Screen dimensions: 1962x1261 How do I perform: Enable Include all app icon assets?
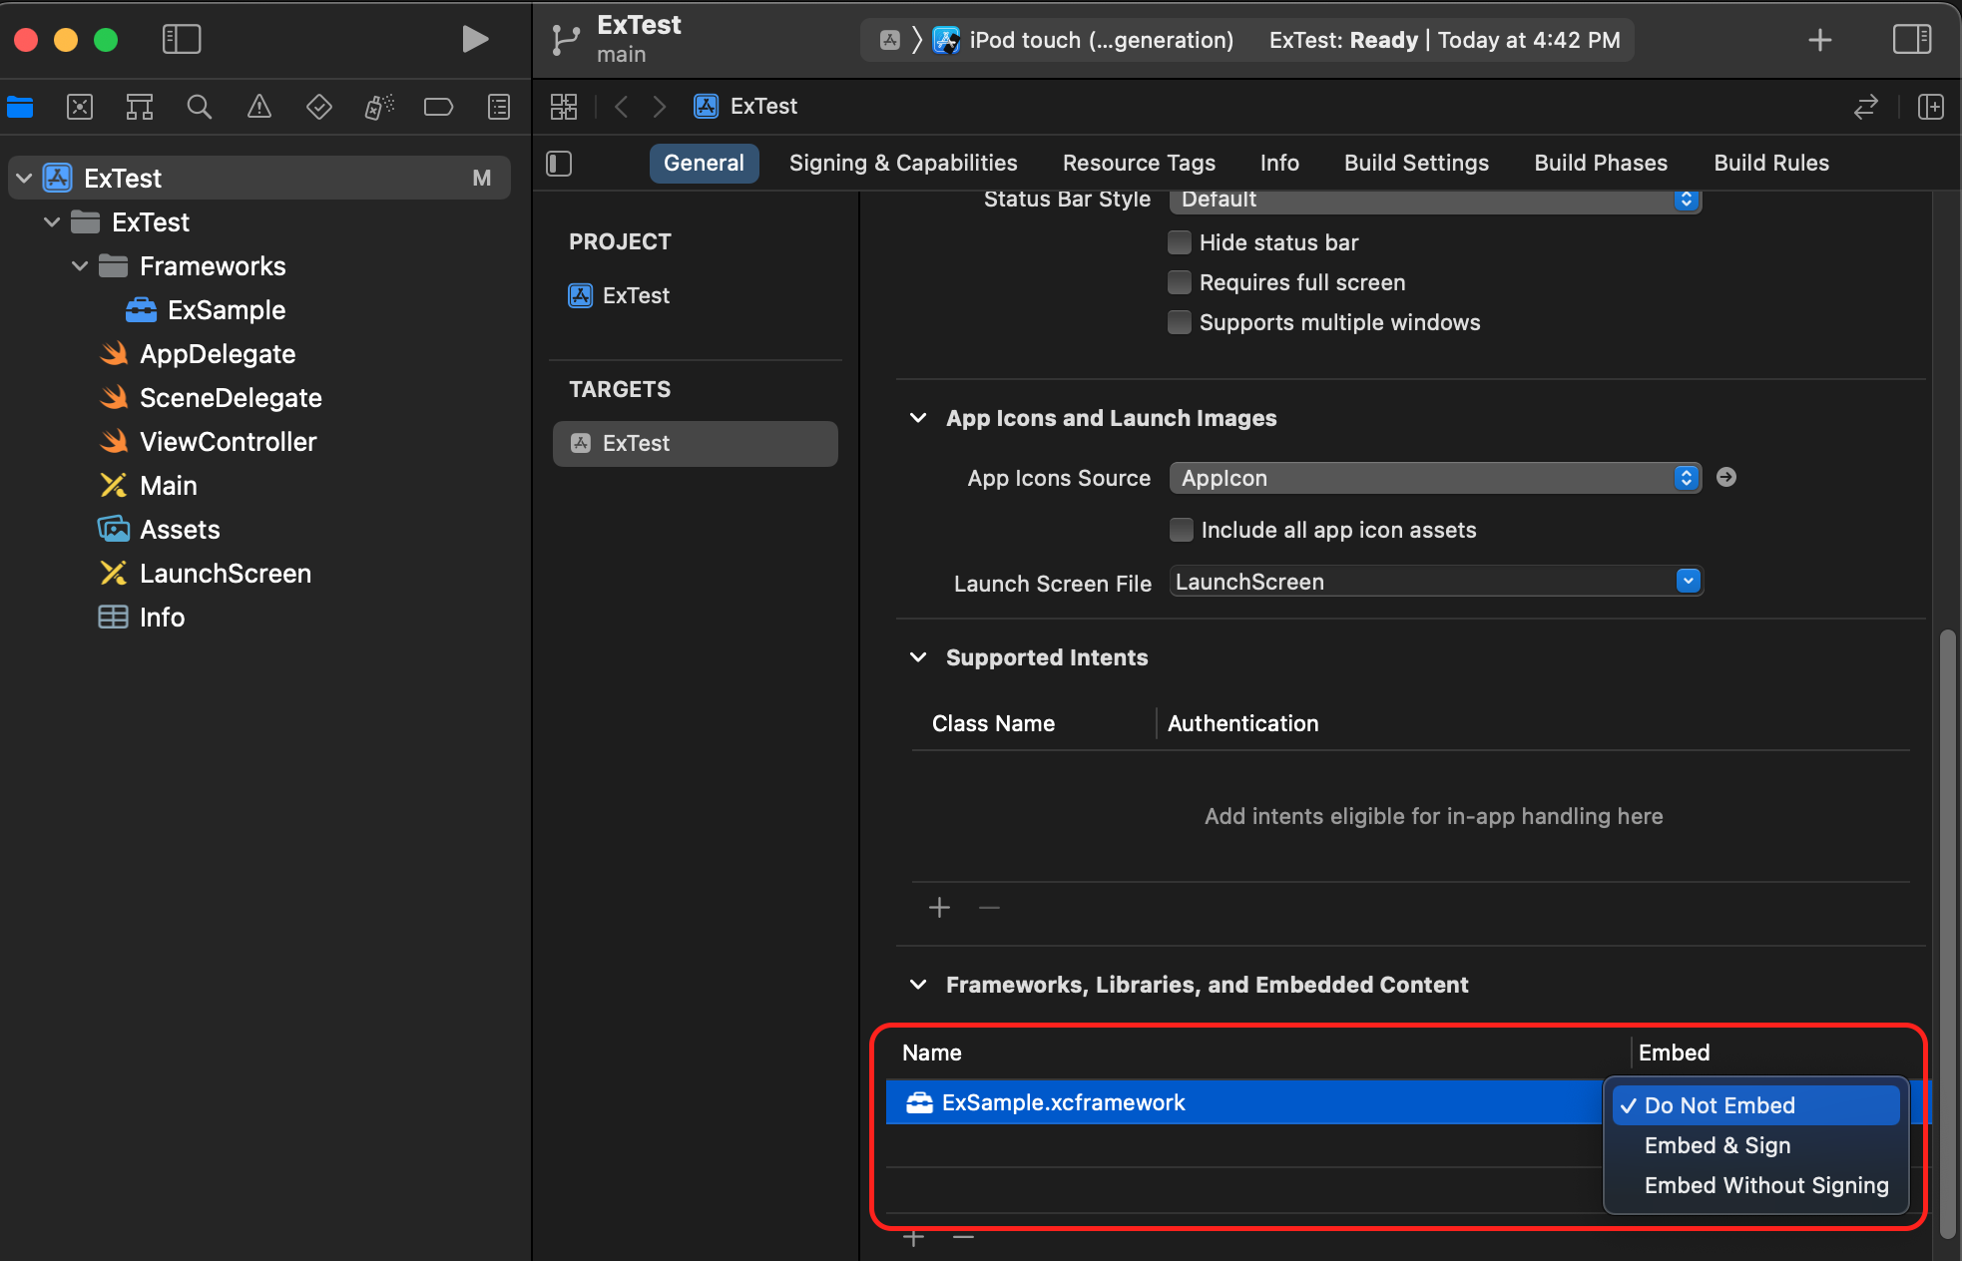coord(1181,530)
